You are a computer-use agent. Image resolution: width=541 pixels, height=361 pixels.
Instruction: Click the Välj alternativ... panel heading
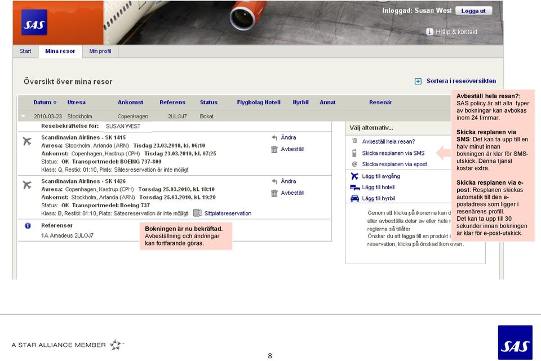[x=371, y=128]
